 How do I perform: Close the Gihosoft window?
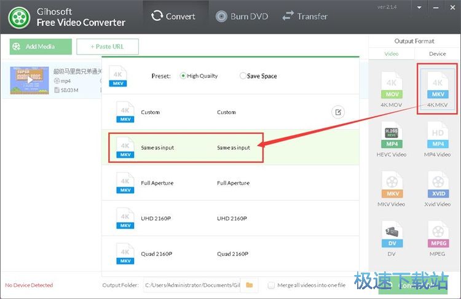[x=452, y=7]
